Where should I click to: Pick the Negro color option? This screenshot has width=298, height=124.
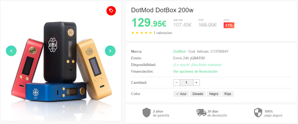(214, 94)
